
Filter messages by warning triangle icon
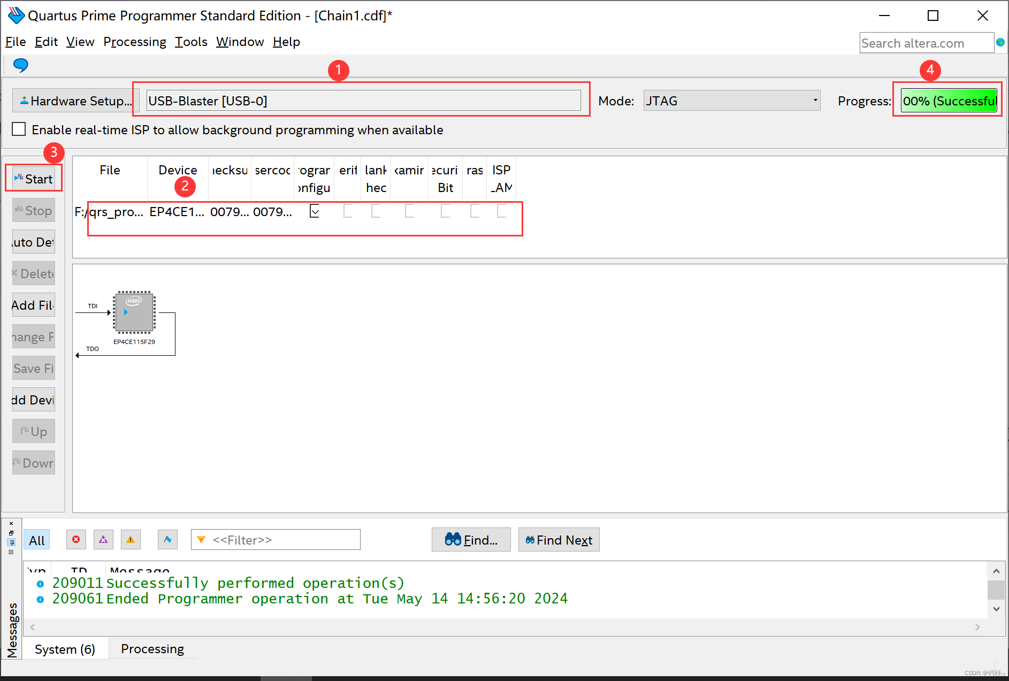(x=131, y=539)
